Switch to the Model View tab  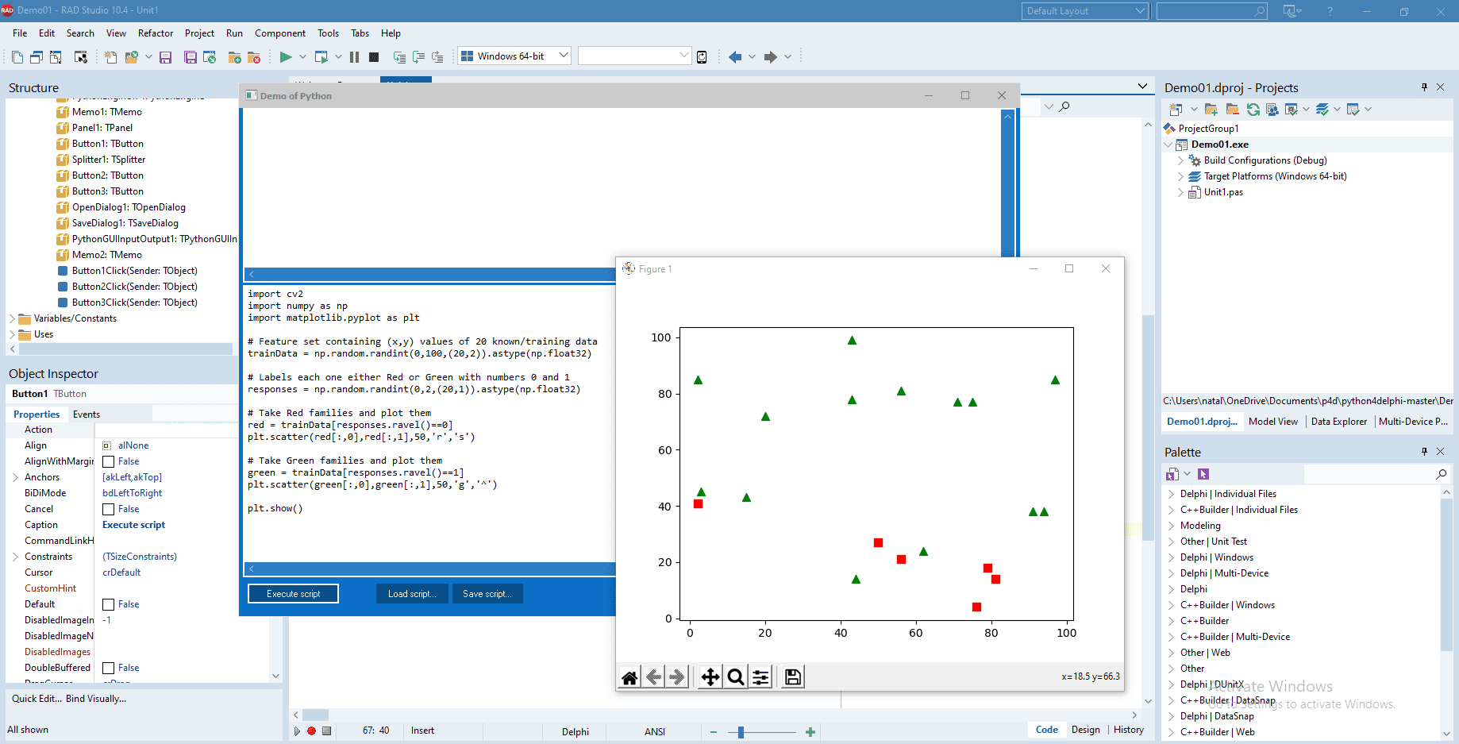(x=1273, y=422)
